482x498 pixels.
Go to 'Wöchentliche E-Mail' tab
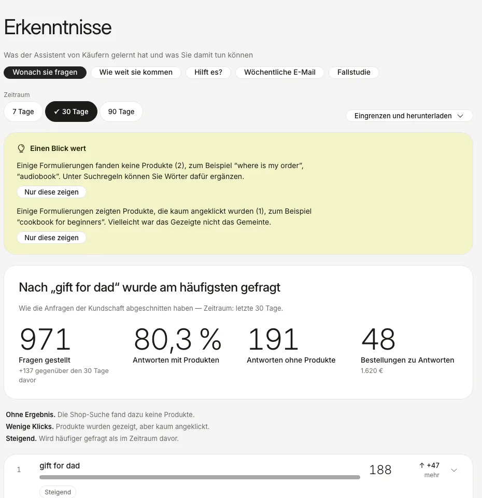click(x=279, y=73)
